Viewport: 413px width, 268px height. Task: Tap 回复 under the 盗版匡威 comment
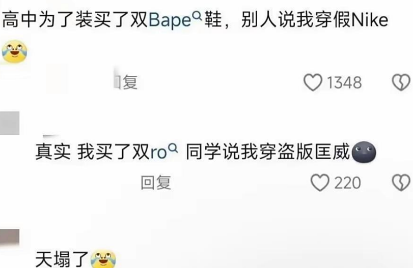[x=156, y=183]
